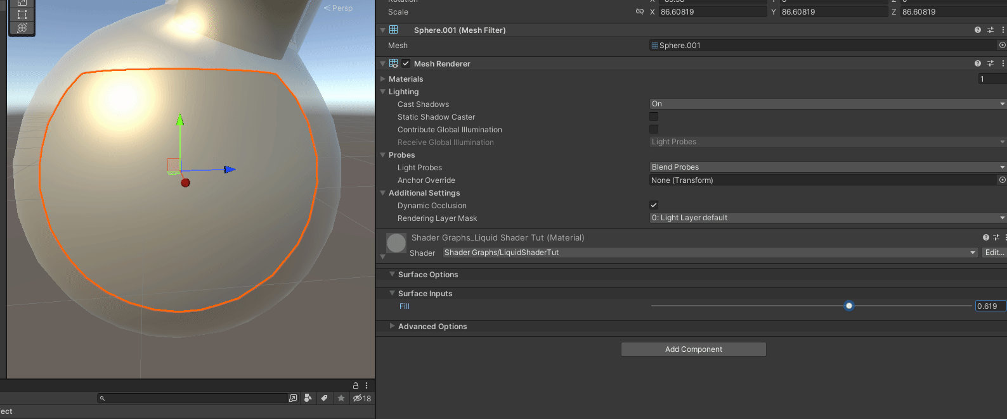Select the Rect tool in Scene toolbar
Screen dimensions: 1007x419
(22, 15)
